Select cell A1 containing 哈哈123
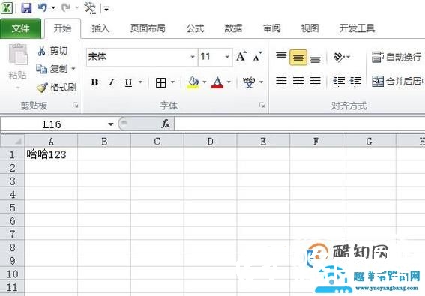 [51, 154]
